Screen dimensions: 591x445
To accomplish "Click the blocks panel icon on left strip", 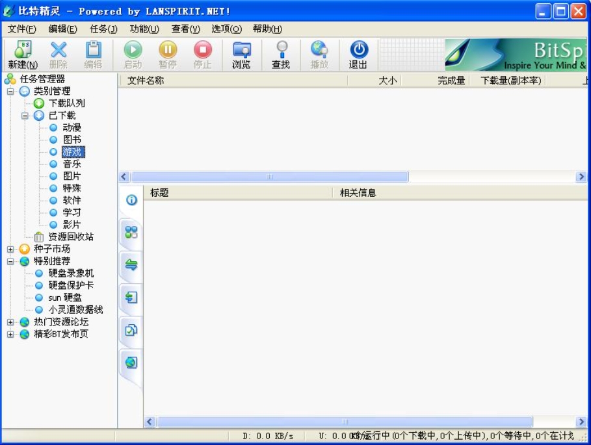I will tap(131, 233).
